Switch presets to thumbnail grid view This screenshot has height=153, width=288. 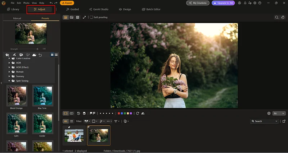52,55
